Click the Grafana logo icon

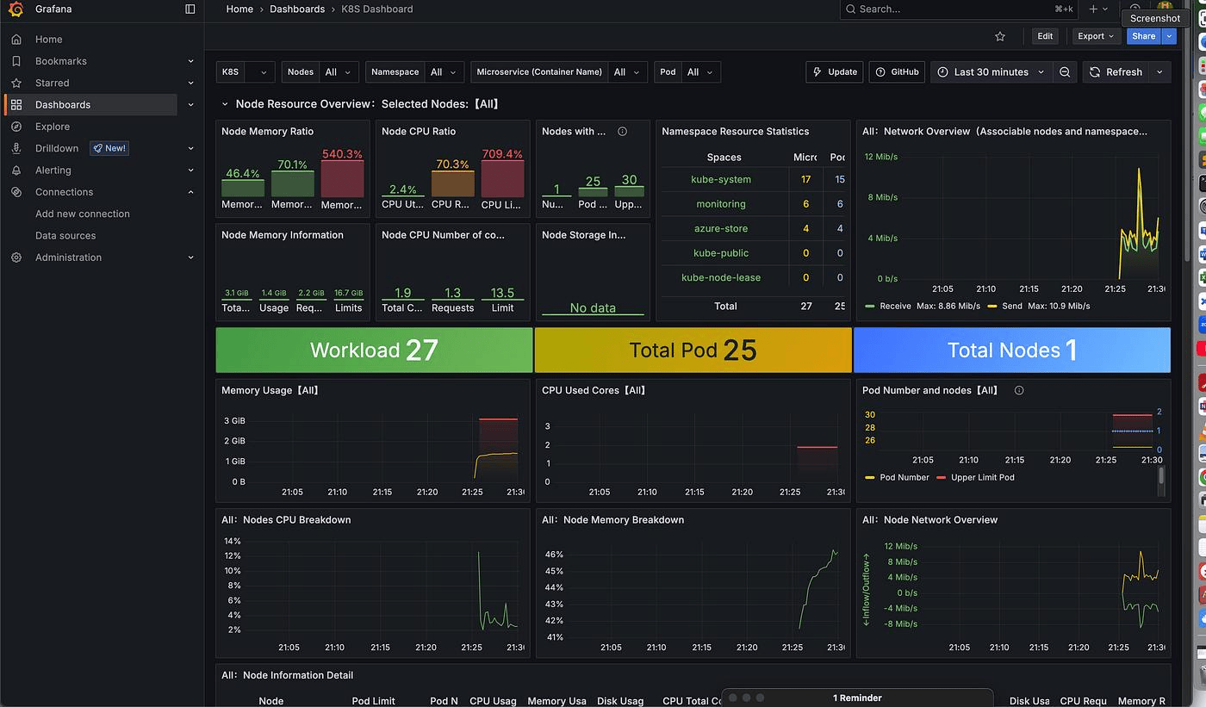pyautogui.click(x=16, y=9)
